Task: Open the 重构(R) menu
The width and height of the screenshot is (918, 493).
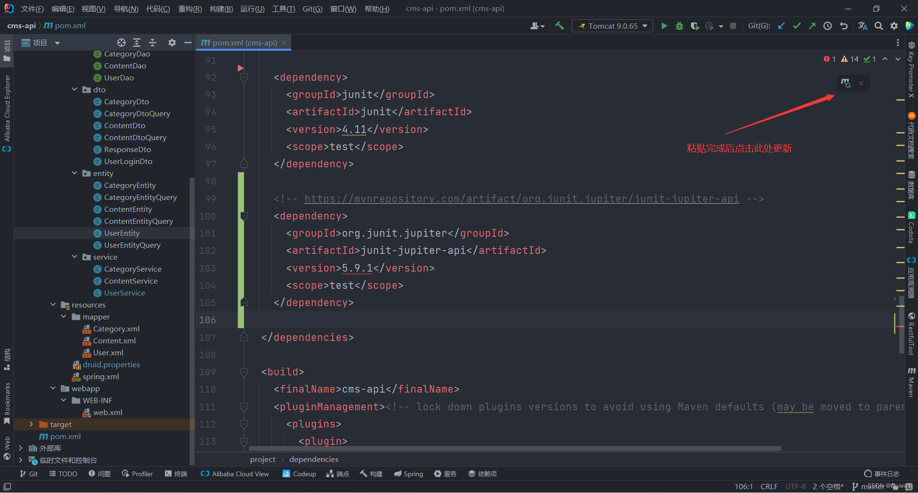Action: click(190, 9)
